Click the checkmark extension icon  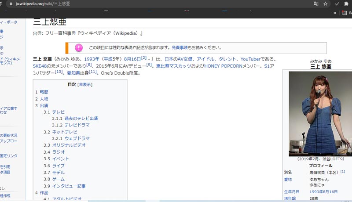(337, 4)
